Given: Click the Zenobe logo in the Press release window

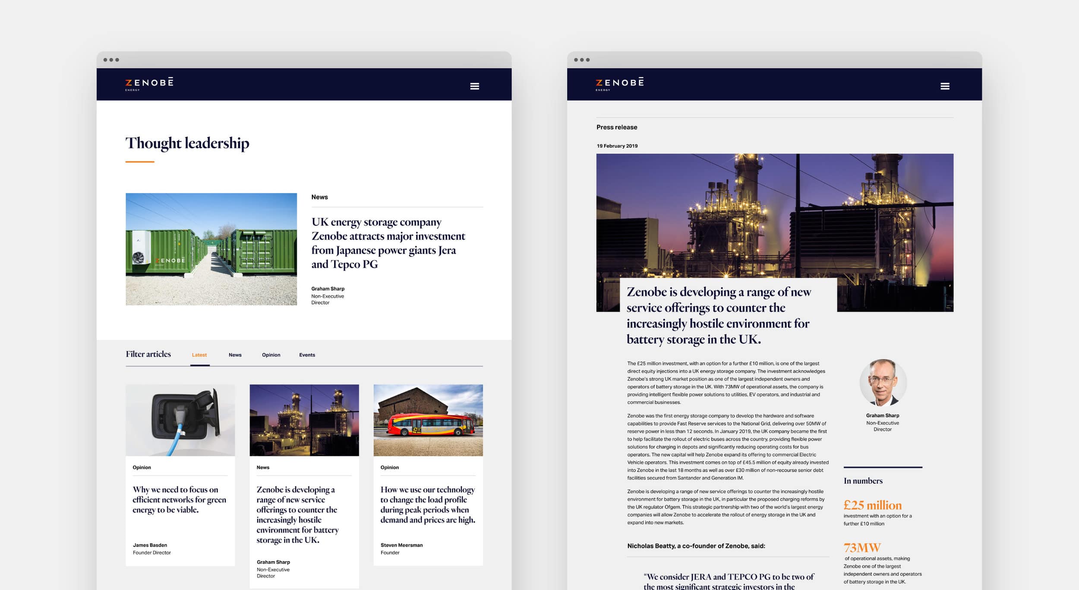Looking at the screenshot, I should click(x=620, y=84).
